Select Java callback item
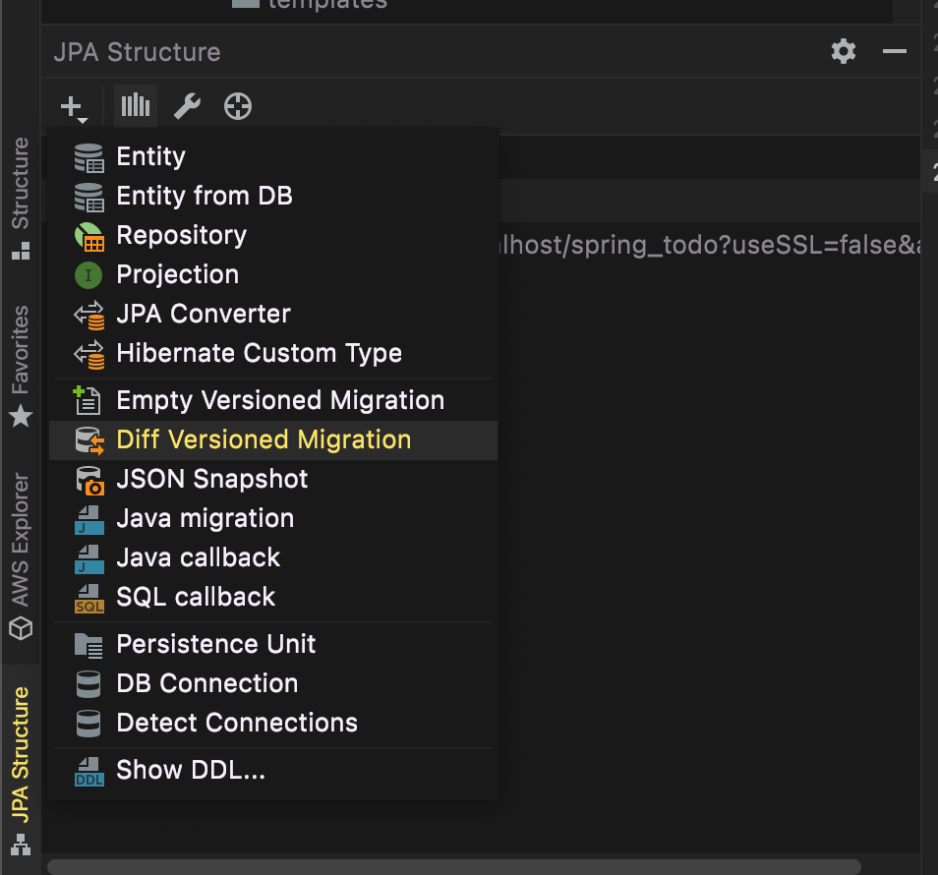The height and width of the screenshot is (875, 938). coord(272,558)
